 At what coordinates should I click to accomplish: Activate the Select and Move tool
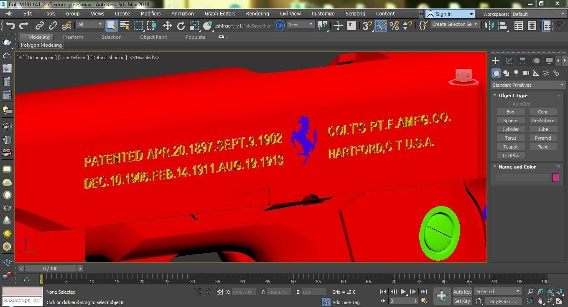[x=167, y=25]
